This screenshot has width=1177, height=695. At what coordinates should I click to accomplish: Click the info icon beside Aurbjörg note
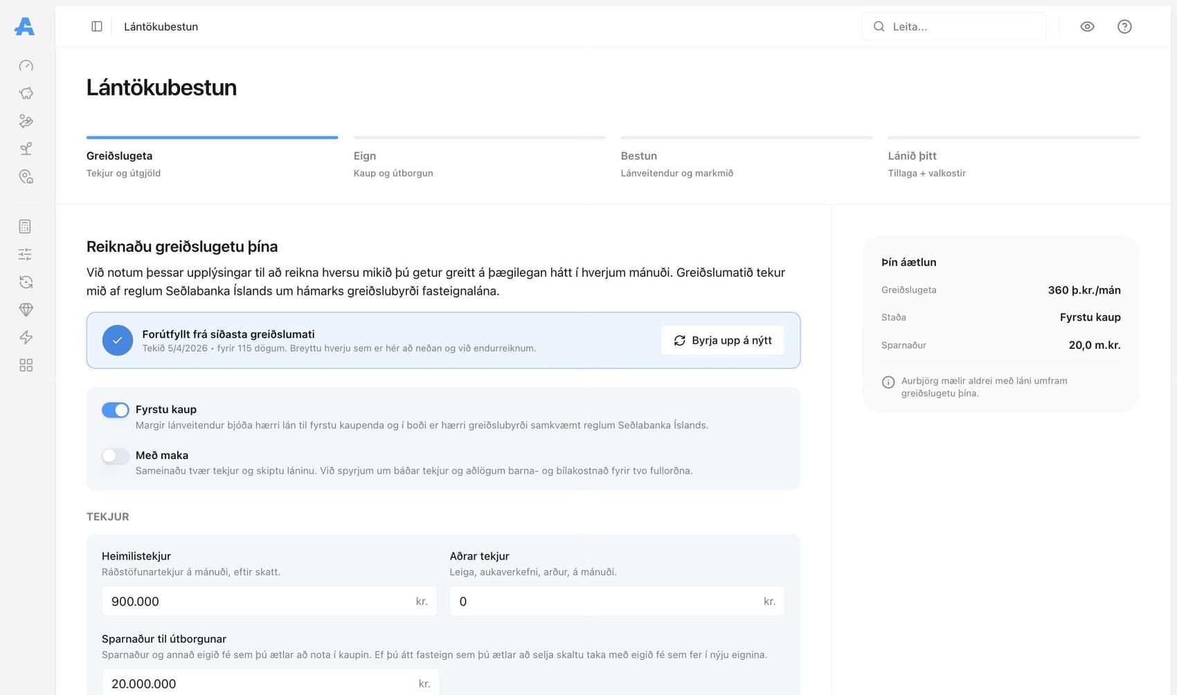tap(888, 382)
